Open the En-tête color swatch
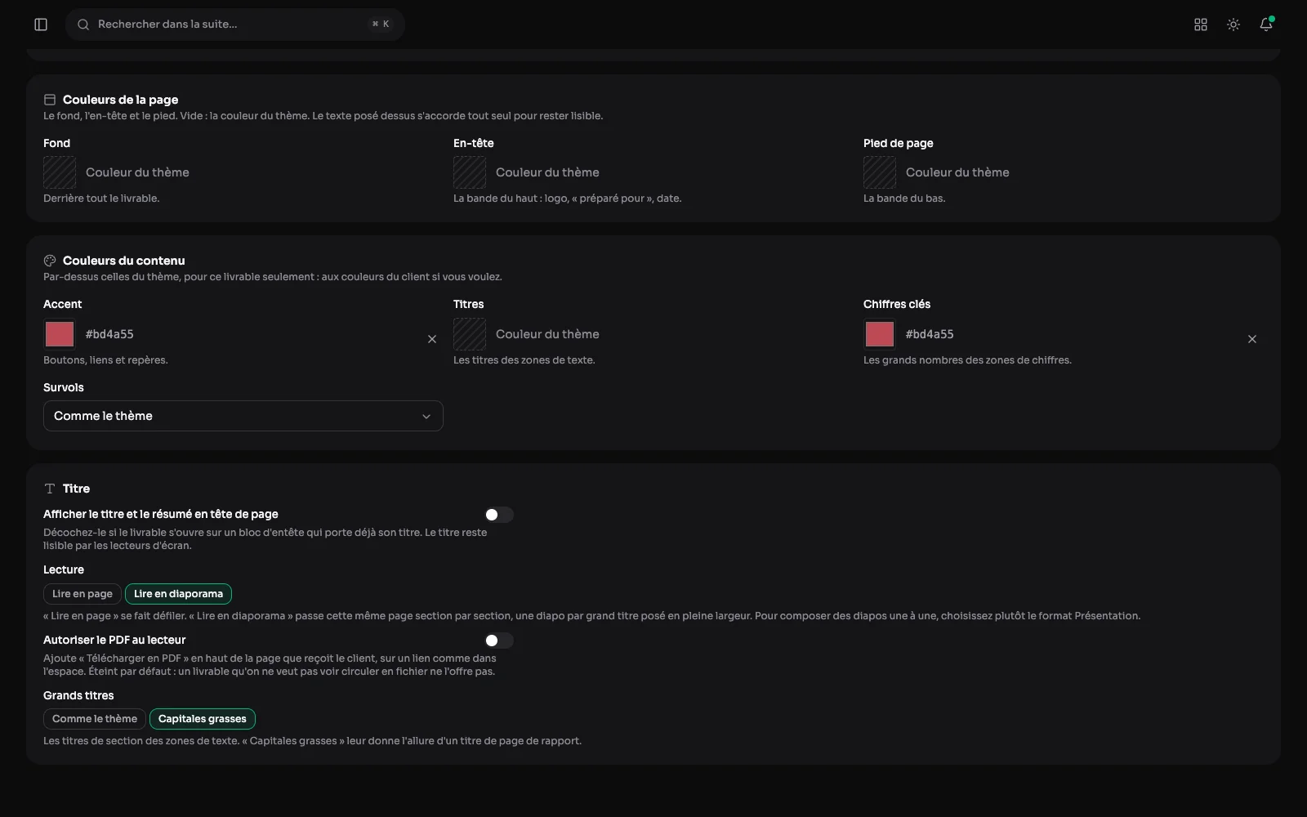 coord(470,172)
